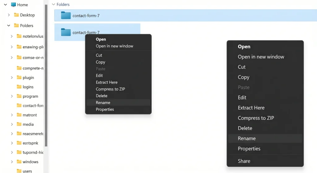Collapse the Home tree node

pos(6,5)
